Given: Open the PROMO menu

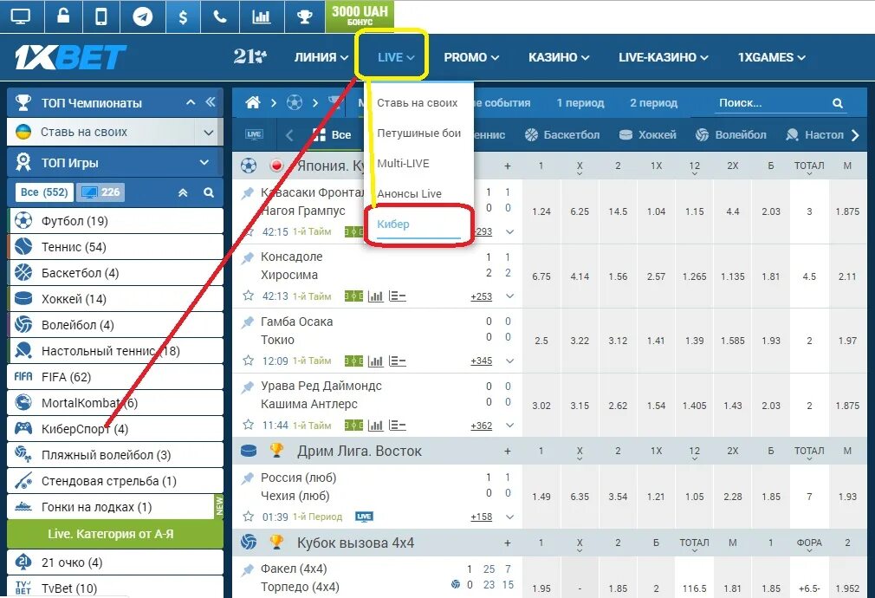Looking at the screenshot, I should pyautogui.click(x=471, y=57).
